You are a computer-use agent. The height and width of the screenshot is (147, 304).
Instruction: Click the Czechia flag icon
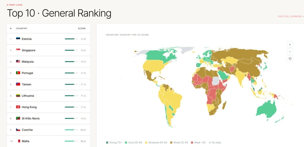click(x=18, y=130)
